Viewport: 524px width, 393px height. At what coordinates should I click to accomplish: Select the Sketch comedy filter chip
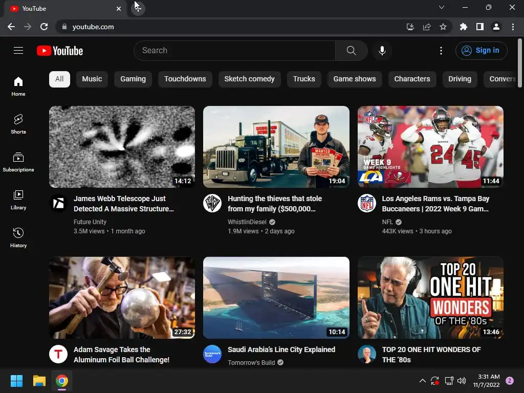coord(249,79)
